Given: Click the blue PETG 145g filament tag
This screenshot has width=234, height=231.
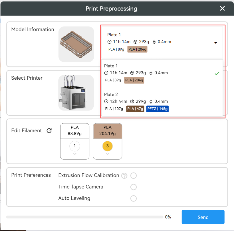Looking at the screenshot, I should [x=157, y=109].
